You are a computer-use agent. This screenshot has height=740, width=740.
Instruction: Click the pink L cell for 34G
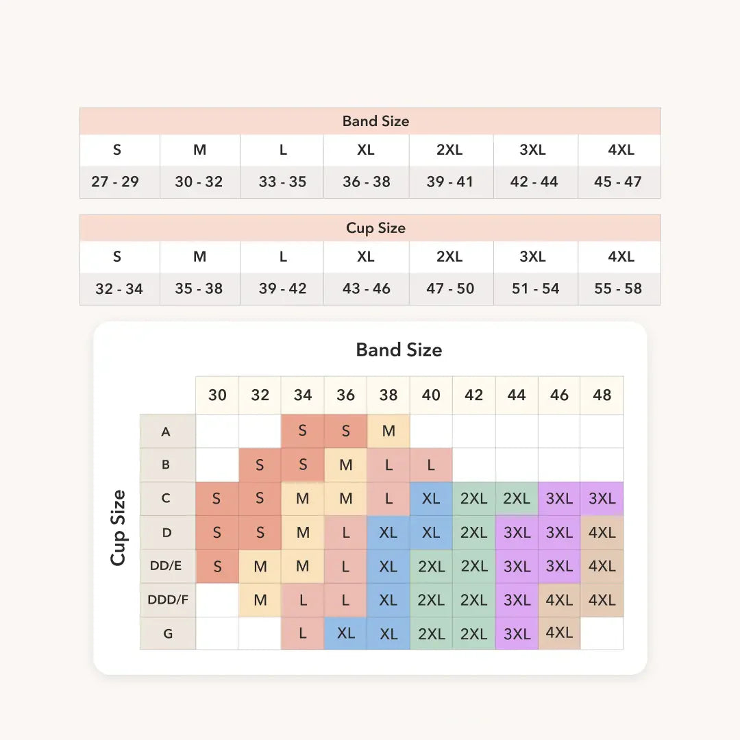[303, 633]
